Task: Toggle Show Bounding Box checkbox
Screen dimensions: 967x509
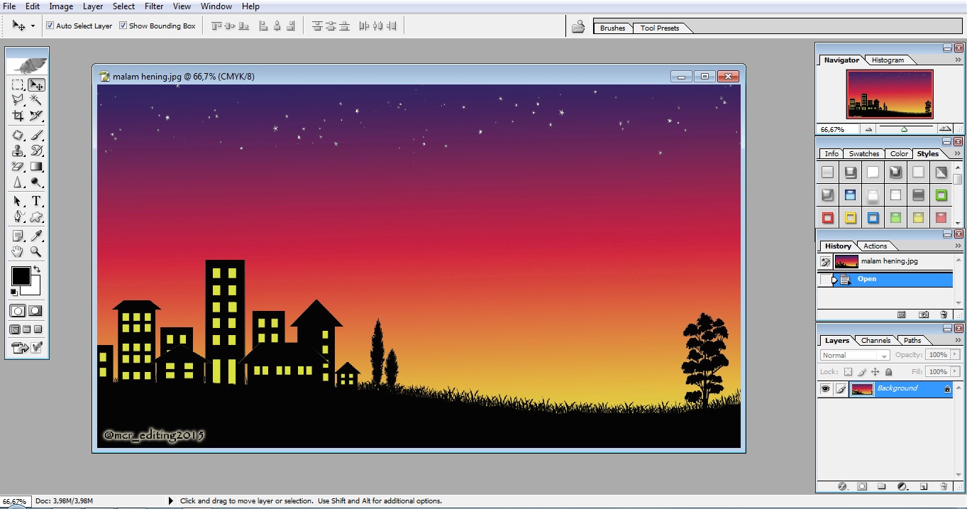Action: coord(123,26)
